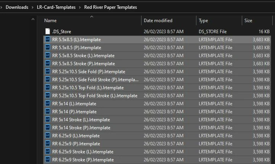Expand the chevron after LR-Card-Templates breadcrumb
Viewport: 275px width, 164px height.
pyautogui.click(x=80, y=7)
